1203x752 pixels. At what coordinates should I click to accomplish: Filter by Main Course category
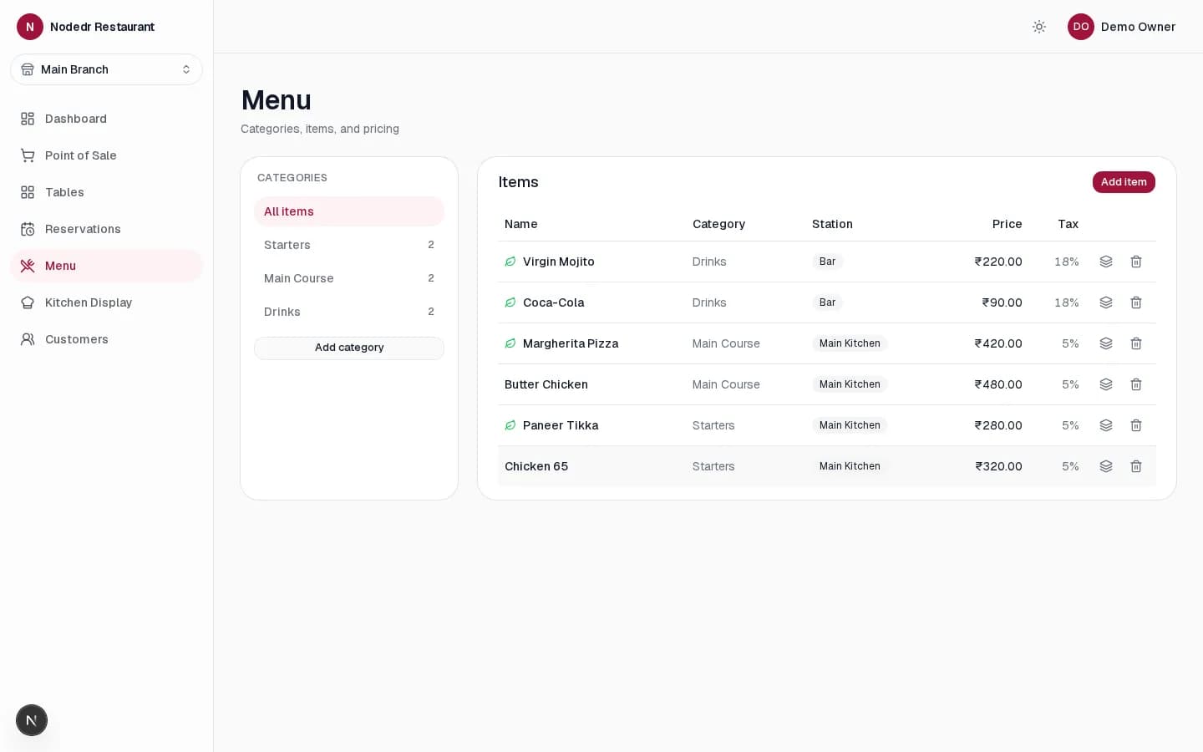pos(349,278)
